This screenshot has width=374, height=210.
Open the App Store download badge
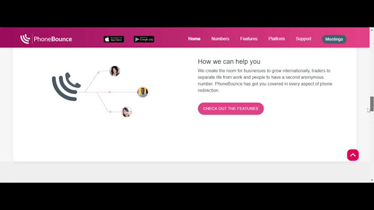114,39
